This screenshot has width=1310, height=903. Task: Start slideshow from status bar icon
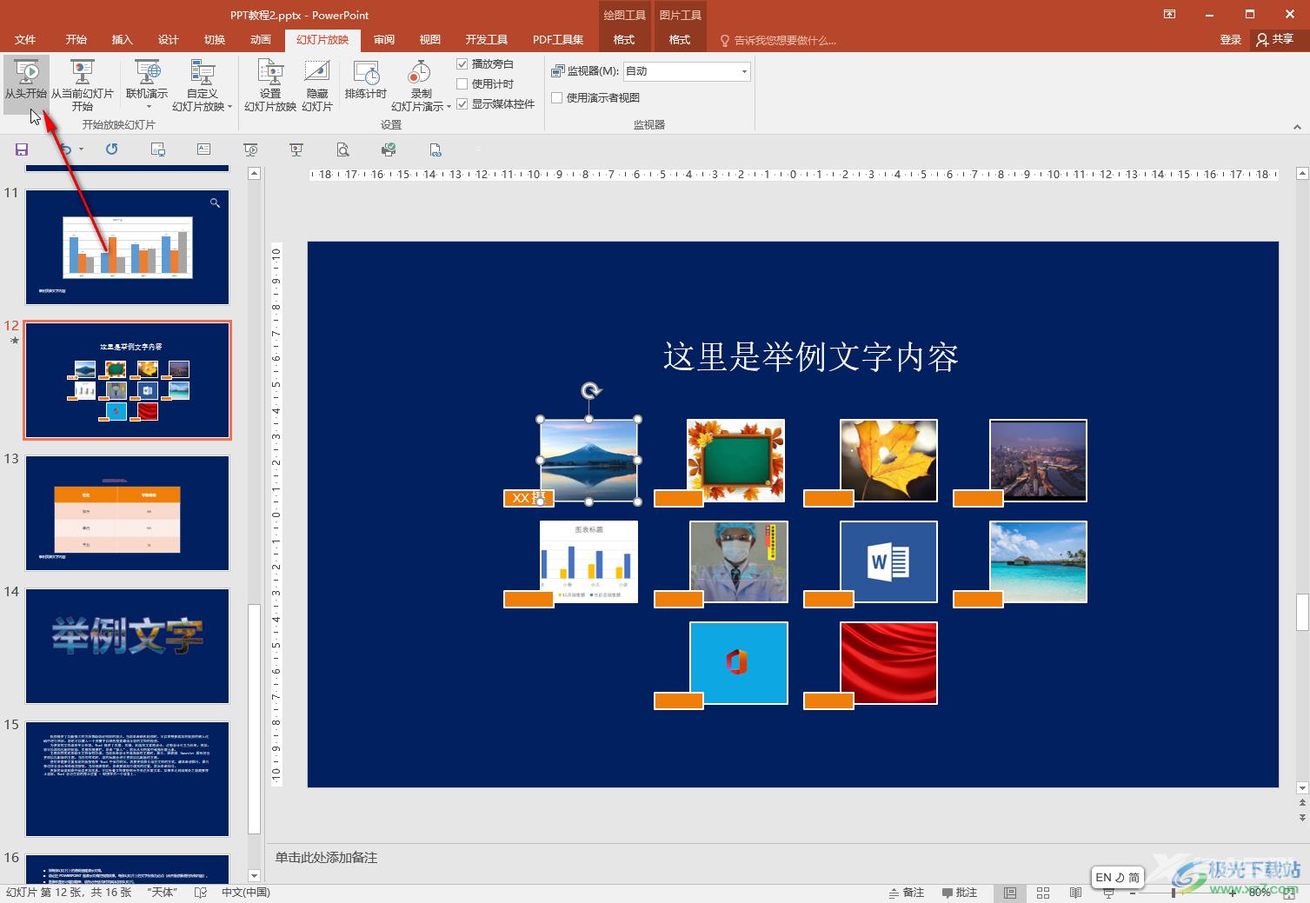[x=1109, y=893]
